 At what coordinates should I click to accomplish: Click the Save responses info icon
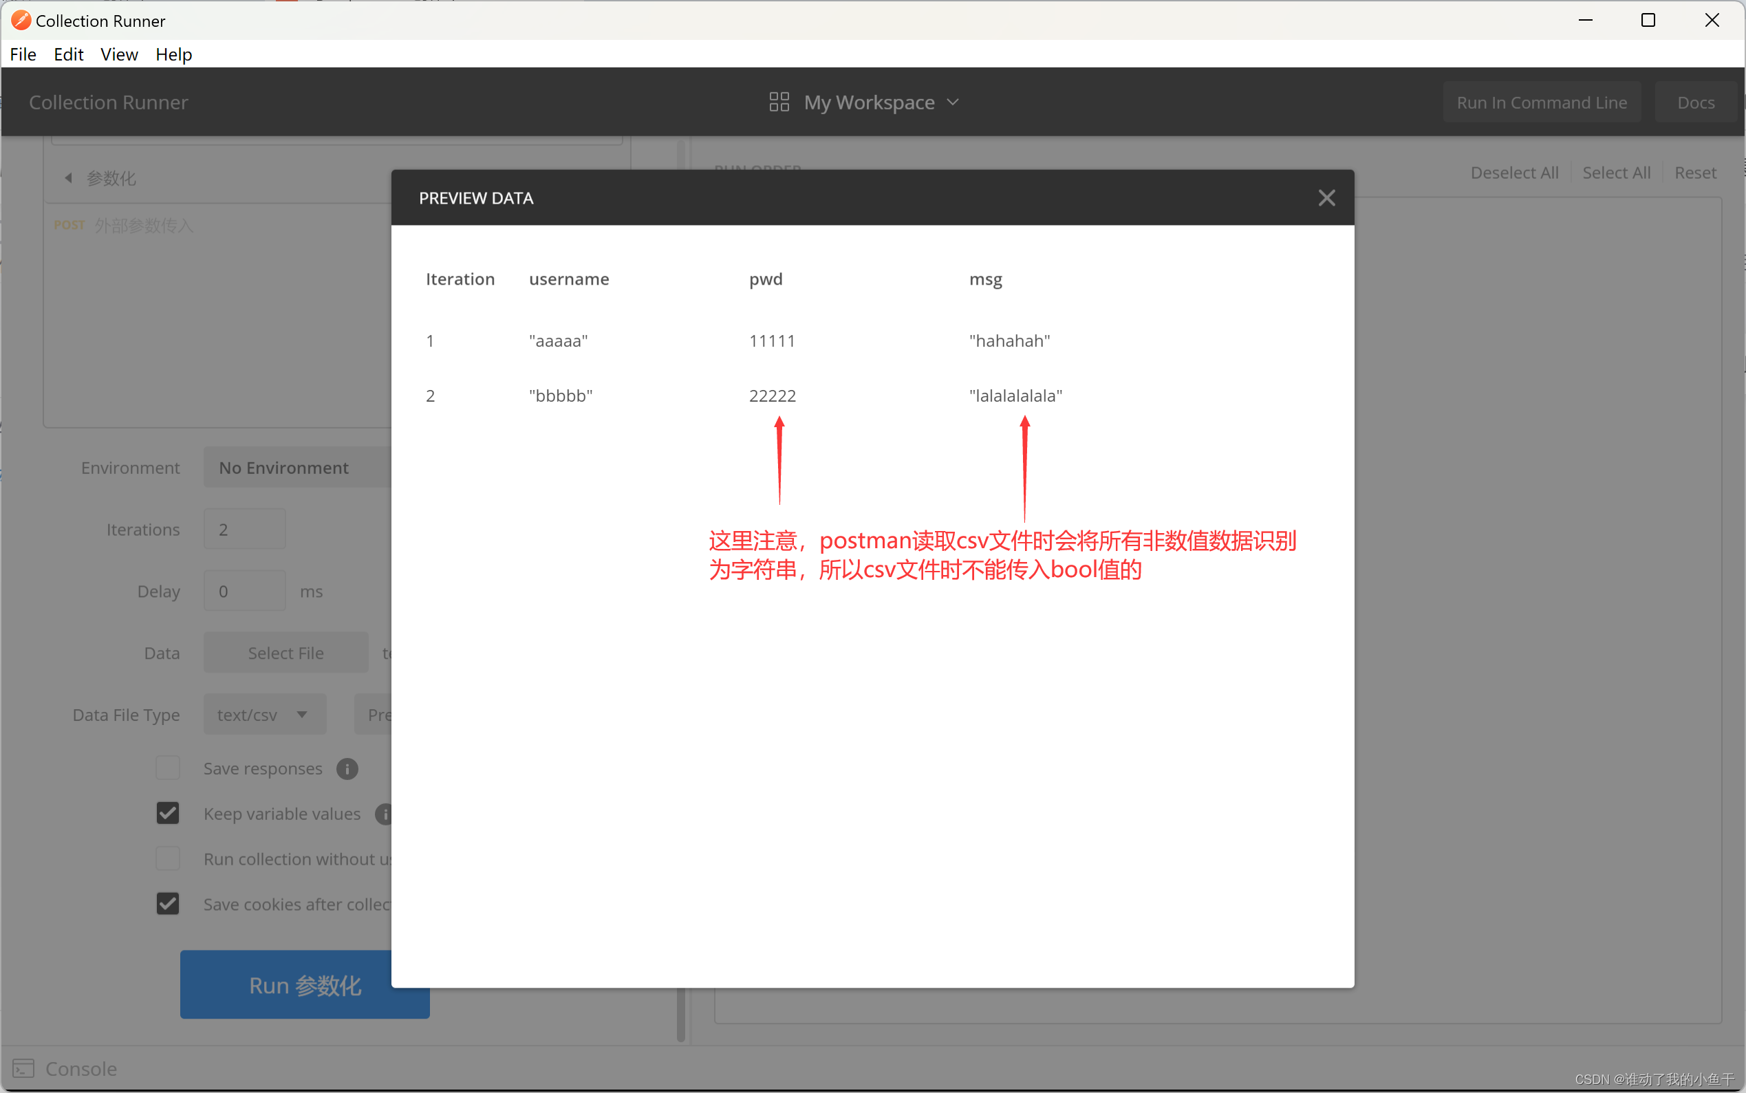(347, 768)
